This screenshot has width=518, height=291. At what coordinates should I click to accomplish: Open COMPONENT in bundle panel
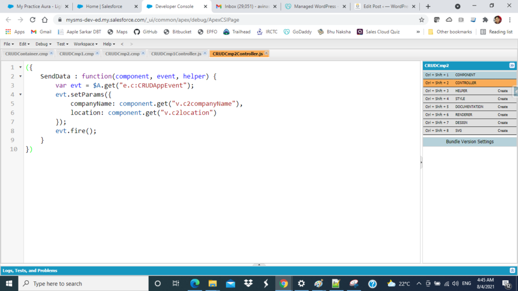[469, 75]
